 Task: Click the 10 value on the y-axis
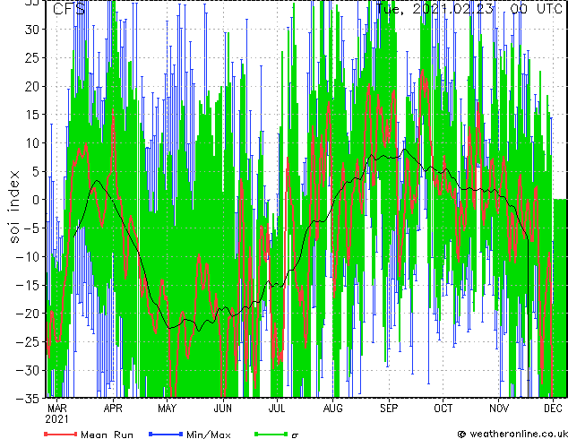tap(32, 143)
